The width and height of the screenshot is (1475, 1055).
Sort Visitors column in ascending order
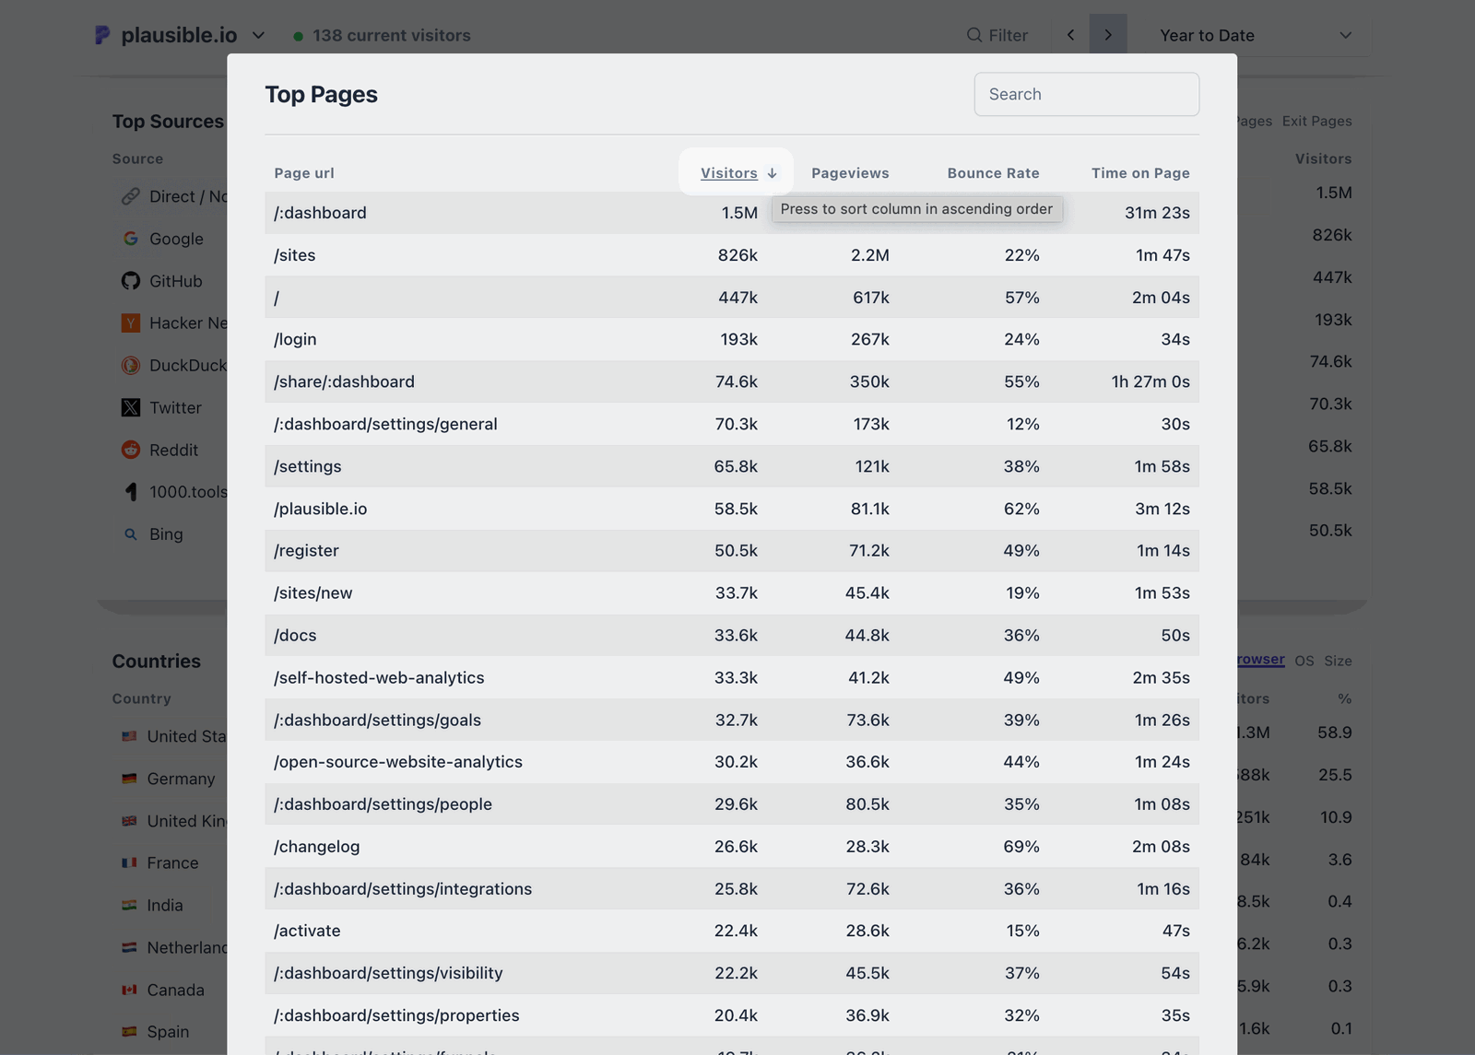point(735,172)
